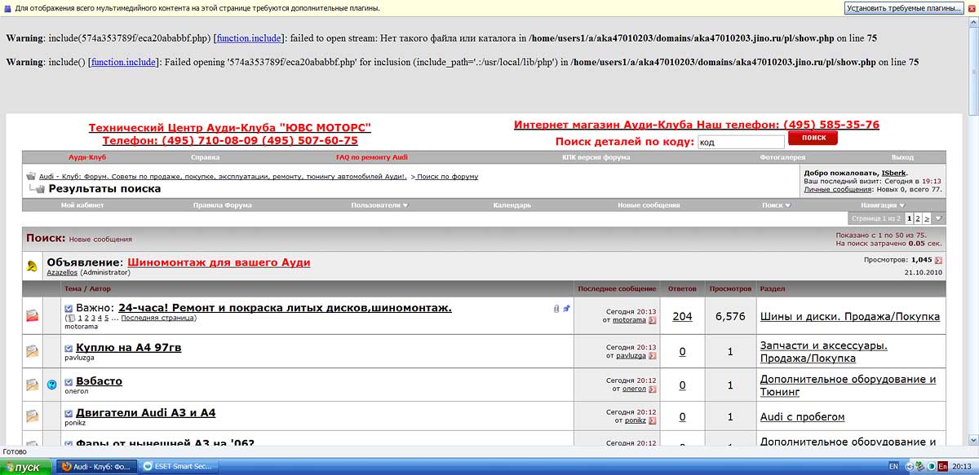Click the hot thread envelope icon for motorama
This screenshot has width=979, height=475.
coord(32,315)
